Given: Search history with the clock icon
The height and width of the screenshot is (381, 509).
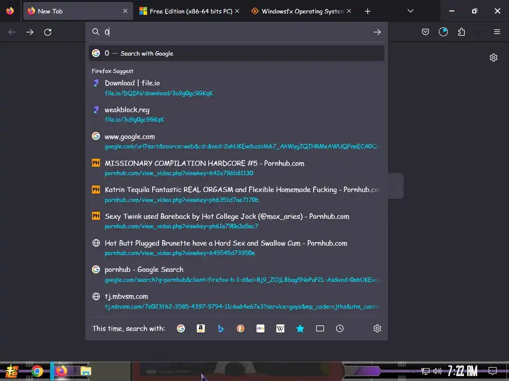Looking at the screenshot, I should click(x=339, y=328).
